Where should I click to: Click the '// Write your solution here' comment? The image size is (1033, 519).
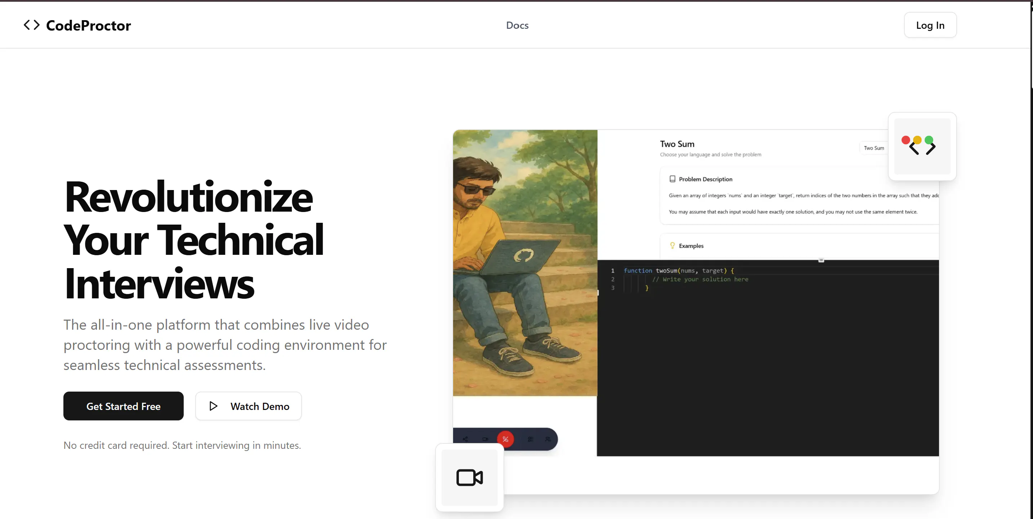point(700,279)
